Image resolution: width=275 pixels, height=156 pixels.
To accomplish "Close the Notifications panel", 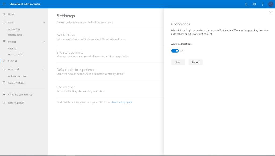I will point(270,12).
